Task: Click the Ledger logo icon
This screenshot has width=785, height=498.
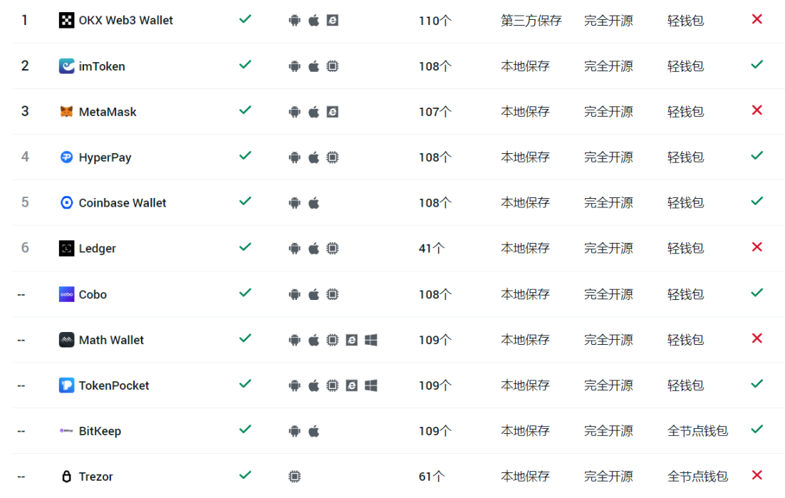Action: tap(66, 249)
